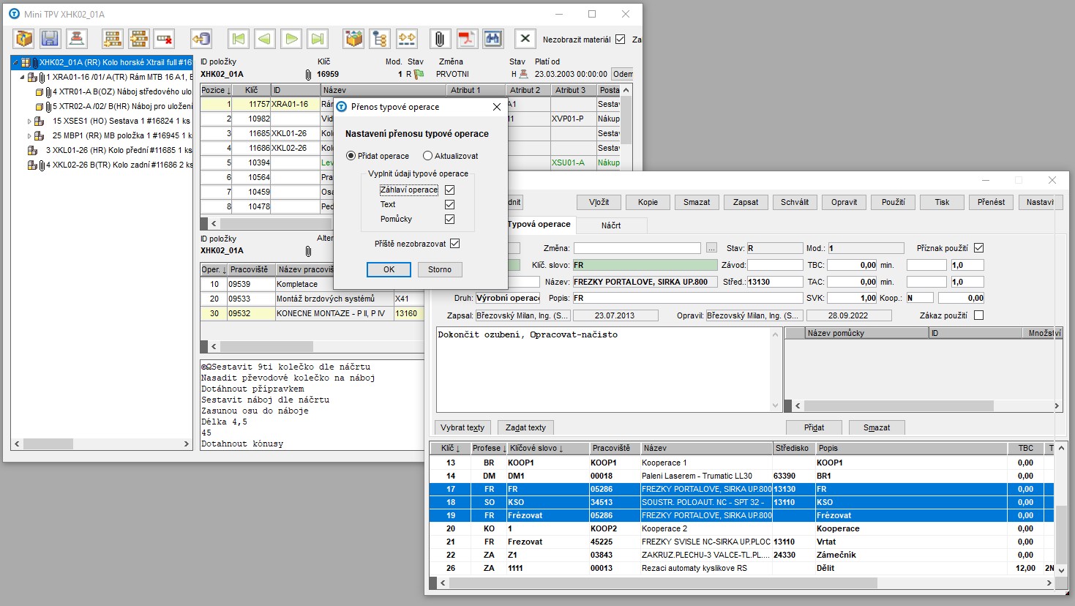Viewport: 1075px width, 606px height.
Task: Go to next record green arrow
Action: click(x=291, y=39)
